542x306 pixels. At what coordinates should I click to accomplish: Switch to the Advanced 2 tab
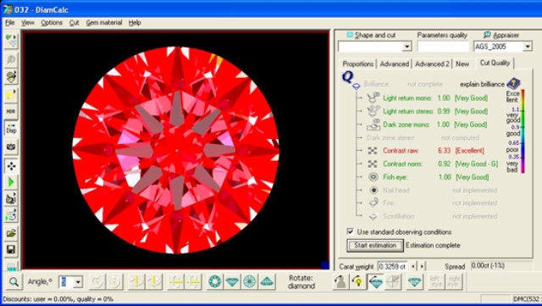432,64
